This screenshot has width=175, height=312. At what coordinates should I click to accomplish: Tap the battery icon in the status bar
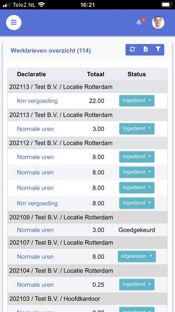[x=166, y=5]
